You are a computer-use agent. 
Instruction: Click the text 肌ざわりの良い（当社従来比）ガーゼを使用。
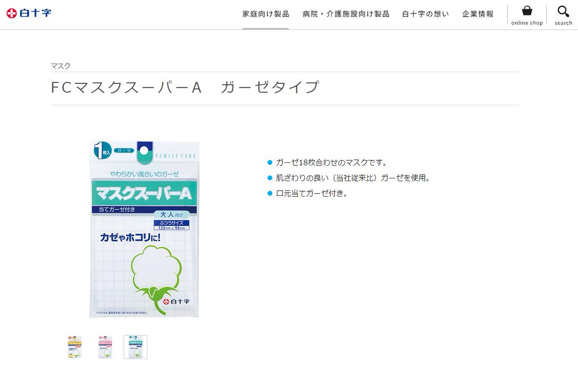tap(353, 178)
